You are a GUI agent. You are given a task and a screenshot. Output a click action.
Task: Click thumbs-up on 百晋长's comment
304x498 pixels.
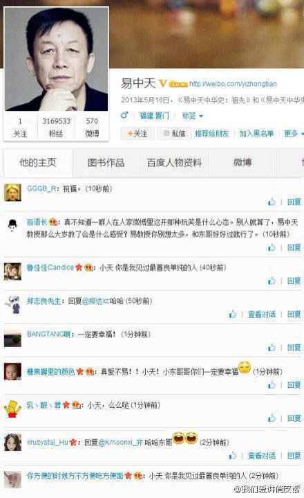coord(272,247)
